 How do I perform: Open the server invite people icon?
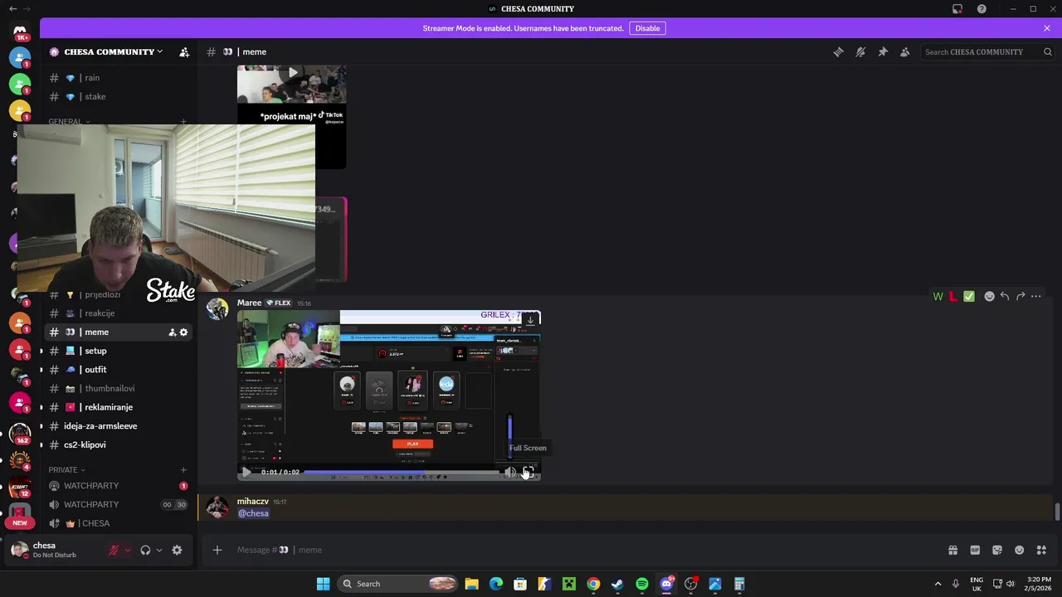click(184, 51)
